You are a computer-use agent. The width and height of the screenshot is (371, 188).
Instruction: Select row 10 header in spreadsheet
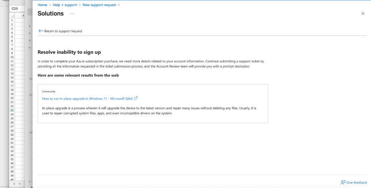12,57
